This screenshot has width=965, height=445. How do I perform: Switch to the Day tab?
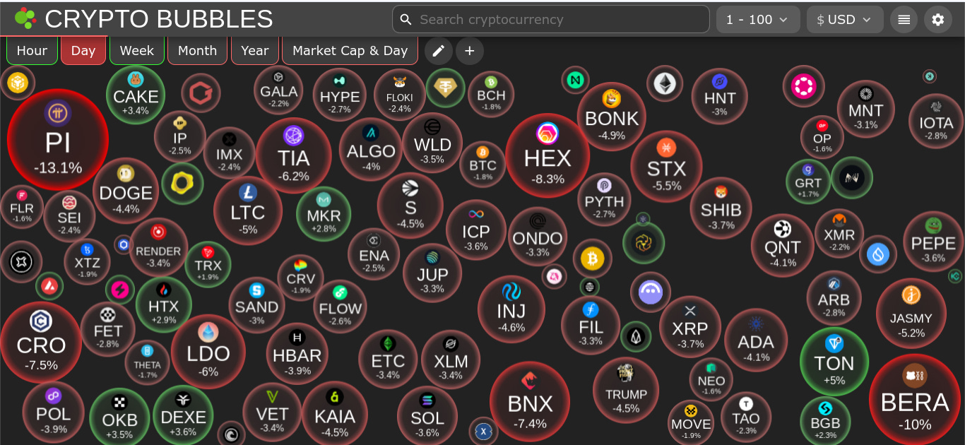(83, 51)
